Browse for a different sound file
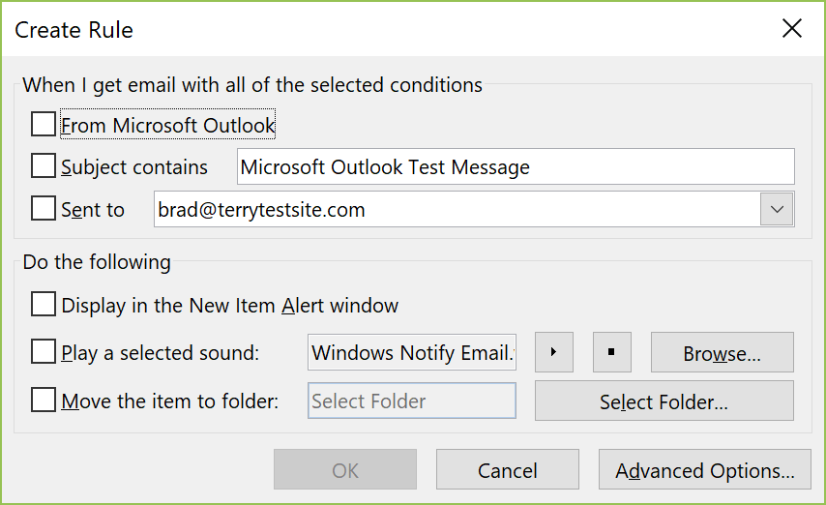The height and width of the screenshot is (505, 826). click(x=723, y=352)
